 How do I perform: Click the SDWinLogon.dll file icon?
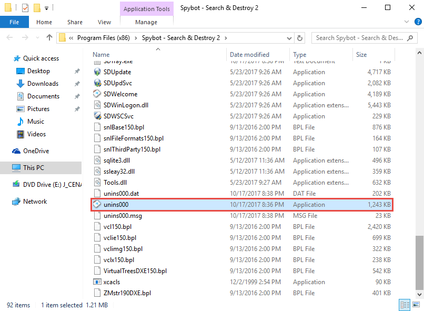(x=97, y=105)
